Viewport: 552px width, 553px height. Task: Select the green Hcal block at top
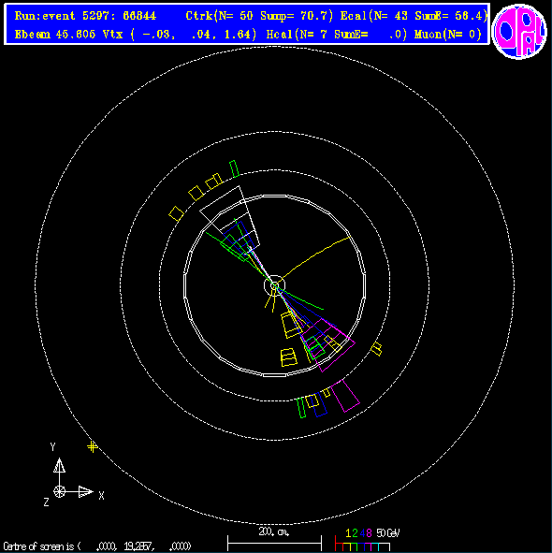click(235, 169)
